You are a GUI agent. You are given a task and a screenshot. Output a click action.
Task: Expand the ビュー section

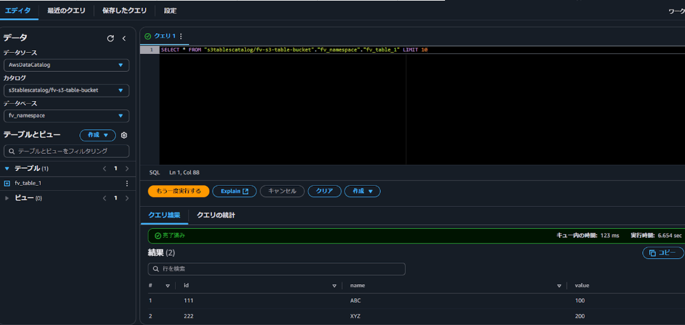coord(7,198)
